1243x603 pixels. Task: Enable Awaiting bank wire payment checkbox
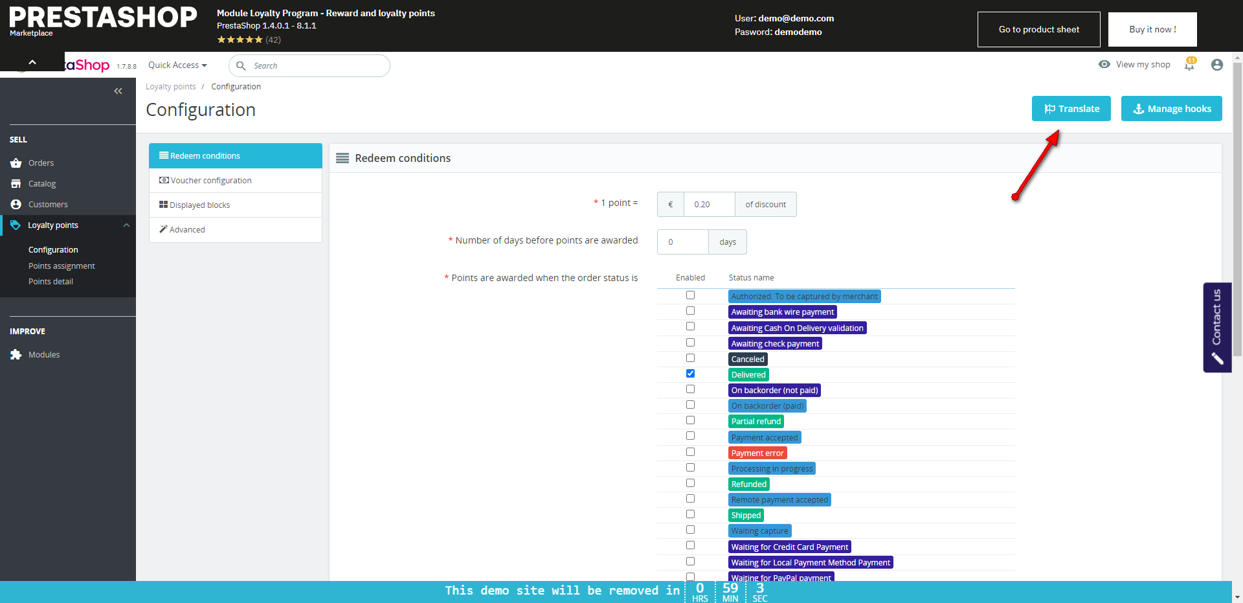point(691,311)
